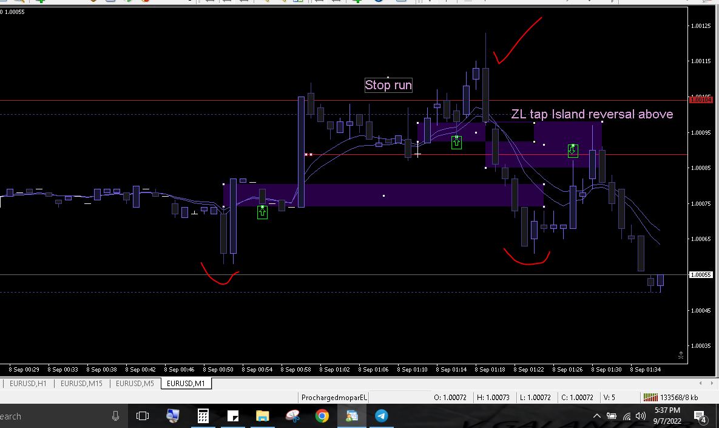Open Telegram from the taskbar
The image size is (719, 428).
click(382, 416)
